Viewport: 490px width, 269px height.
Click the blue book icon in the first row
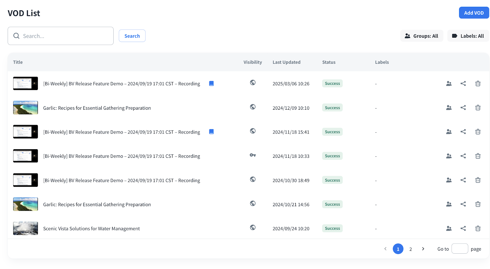[x=211, y=84]
